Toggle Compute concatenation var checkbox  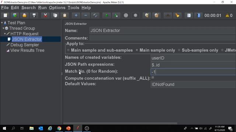click(x=153, y=77)
